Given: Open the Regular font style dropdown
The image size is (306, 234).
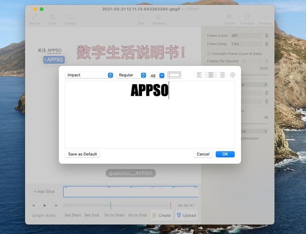Looking at the screenshot, I should pos(131,75).
